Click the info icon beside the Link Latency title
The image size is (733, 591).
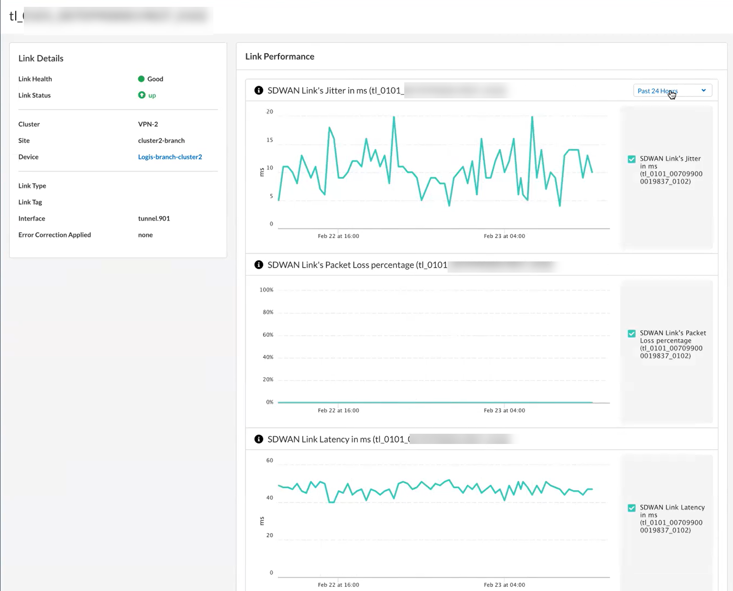259,439
